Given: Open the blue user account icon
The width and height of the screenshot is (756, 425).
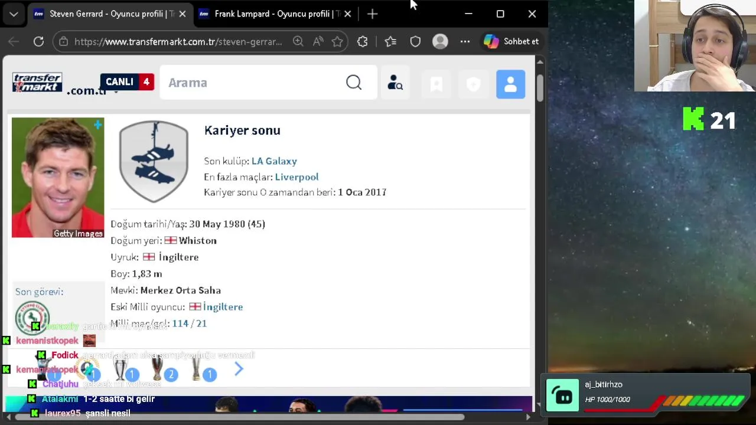Looking at the screenshot, I should 511,84.
